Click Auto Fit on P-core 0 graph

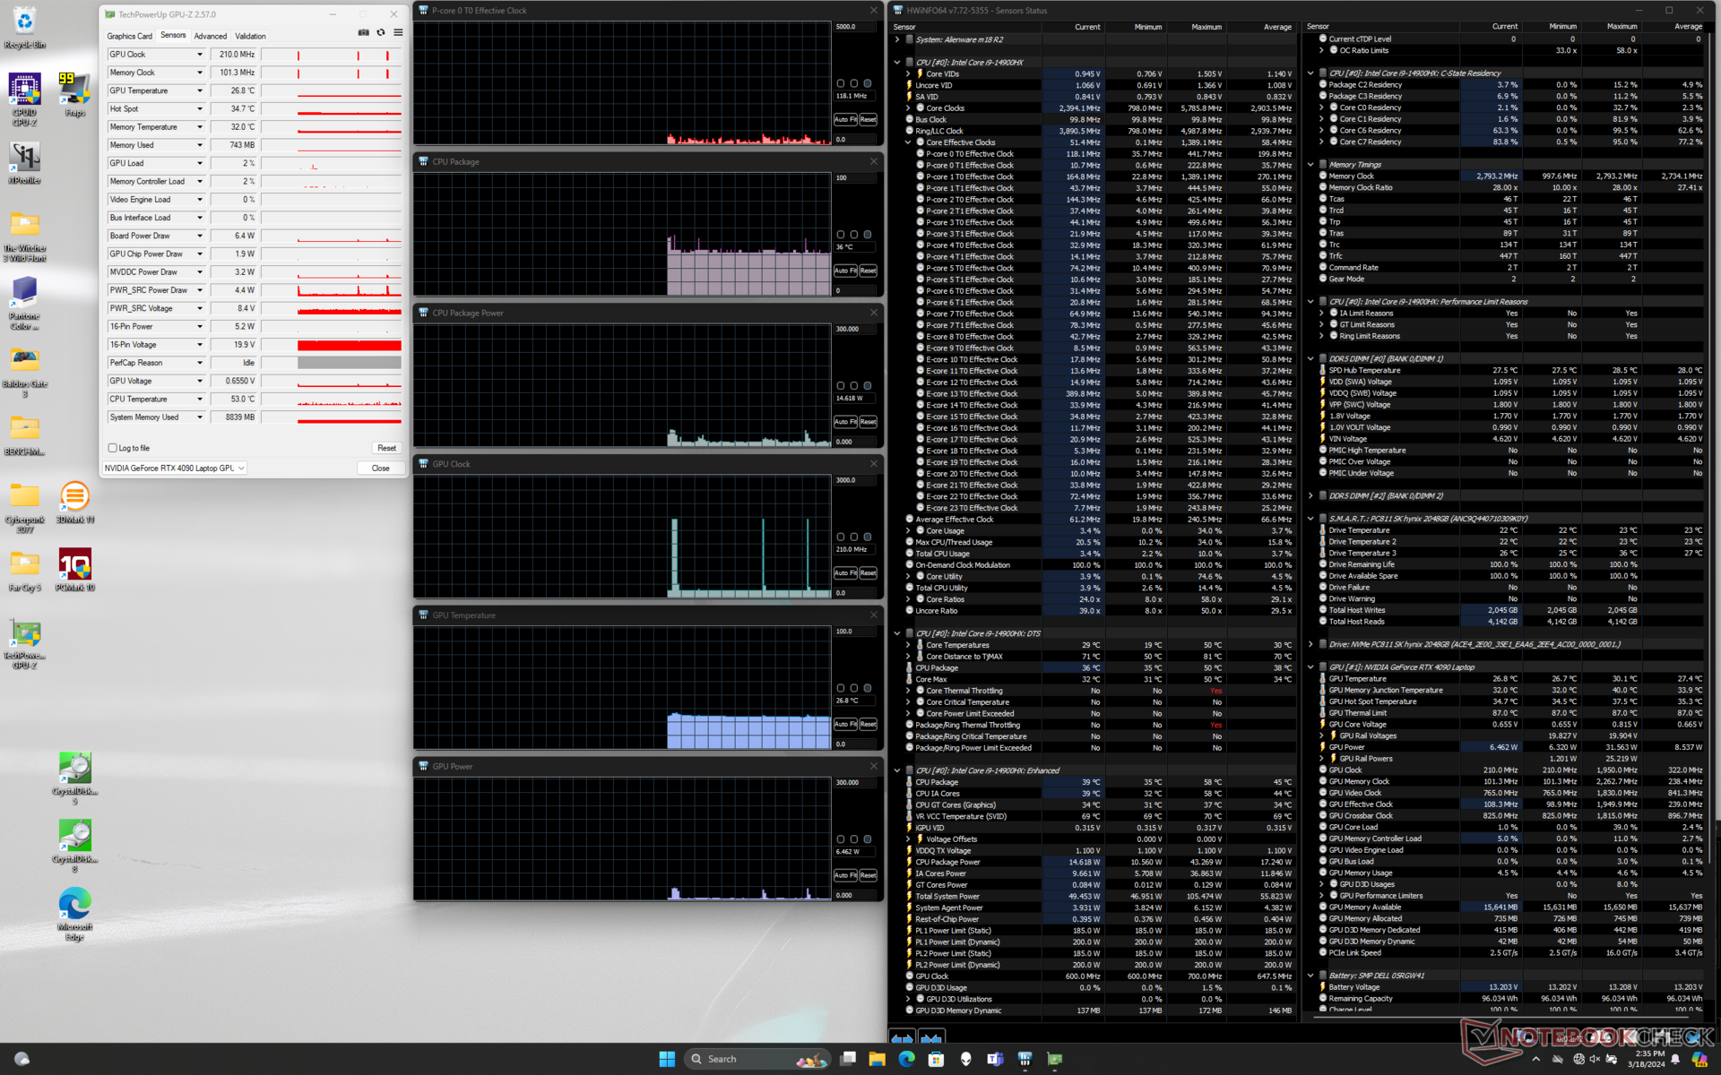point(845,119)
